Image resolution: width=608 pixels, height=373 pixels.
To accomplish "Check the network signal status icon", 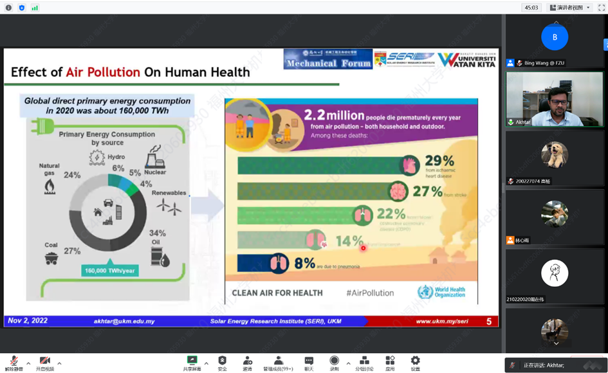I will (35, 8).
